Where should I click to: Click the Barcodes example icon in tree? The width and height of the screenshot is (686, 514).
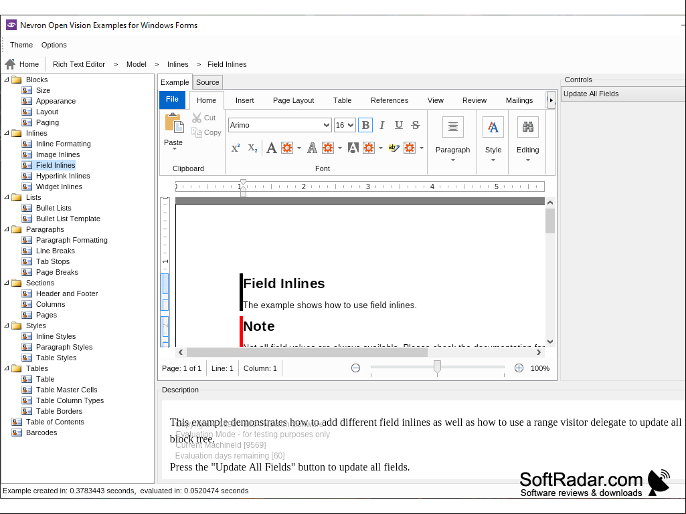coord(17,432)
